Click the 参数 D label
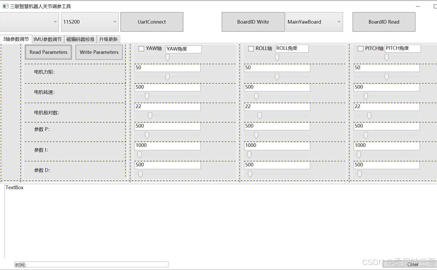The width and height of the screenshot is (437, 270). (42, 170)
